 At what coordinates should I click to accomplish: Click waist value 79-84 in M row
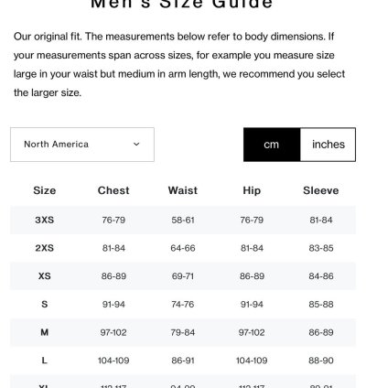[x=183, y=332]
